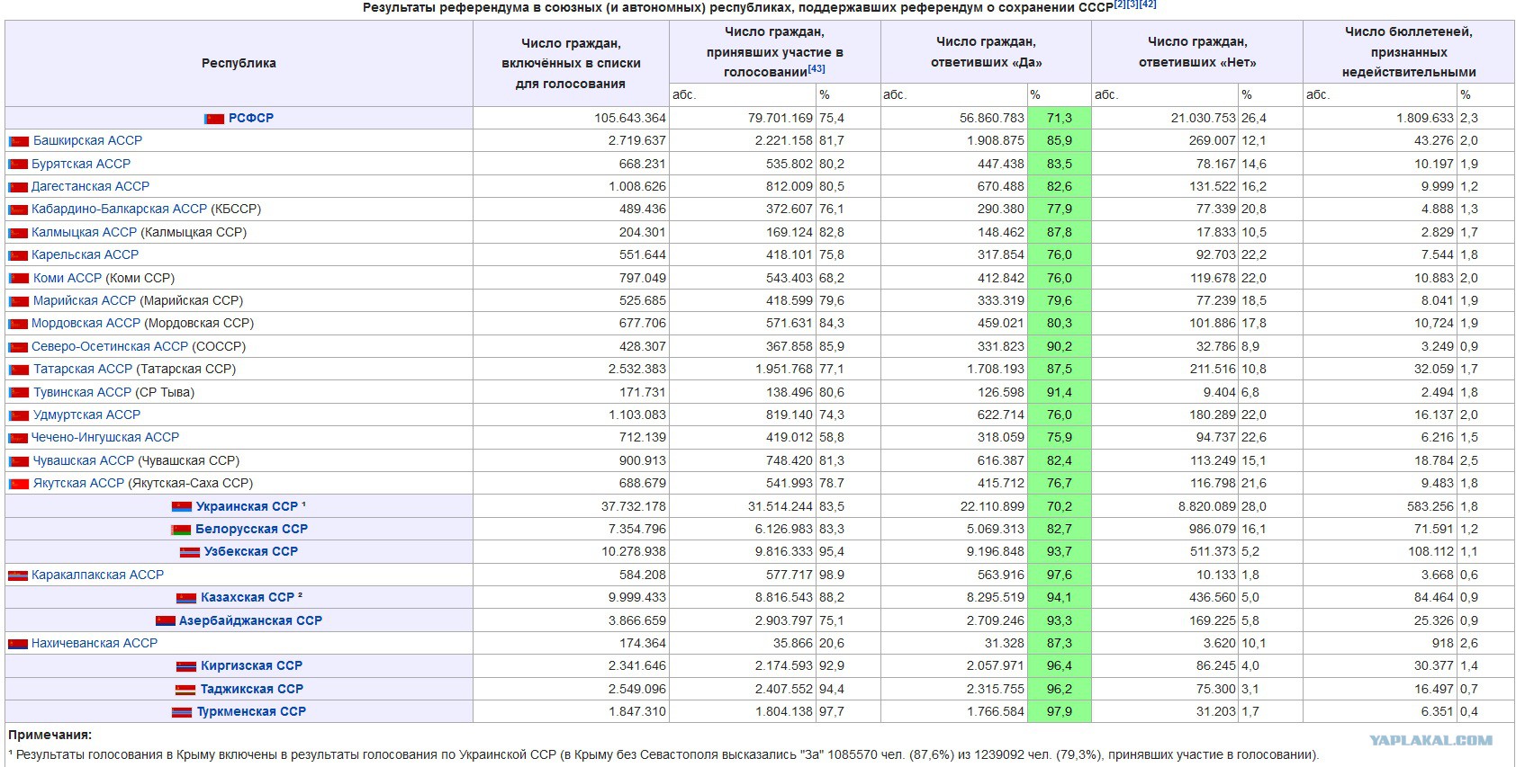This screenshot has width=1516, height=767.
Task: Click the РСФСР flag icon
Action: tap(214, 119)
